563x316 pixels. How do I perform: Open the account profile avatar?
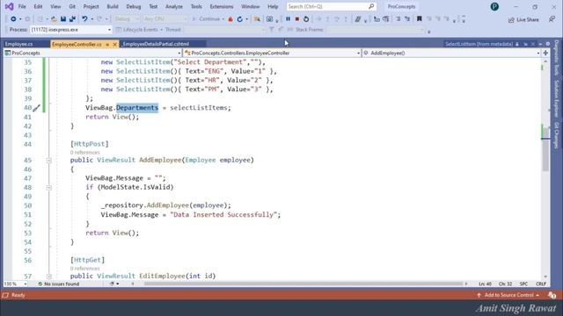coord(494,6)
